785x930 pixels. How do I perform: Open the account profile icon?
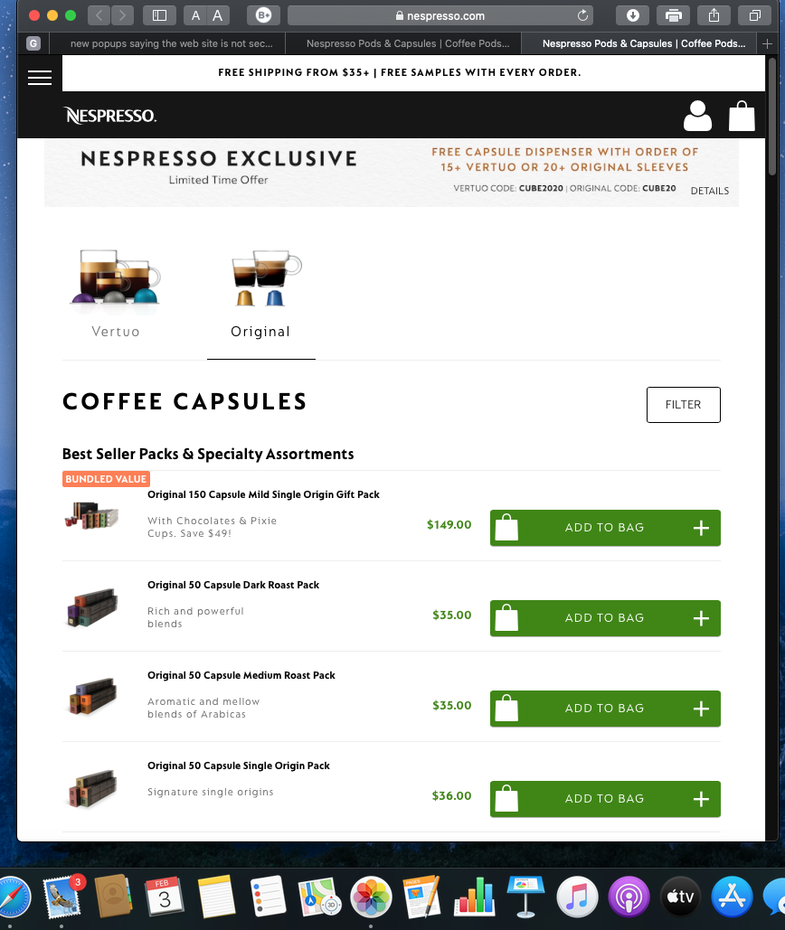click(x=697, y=116)
